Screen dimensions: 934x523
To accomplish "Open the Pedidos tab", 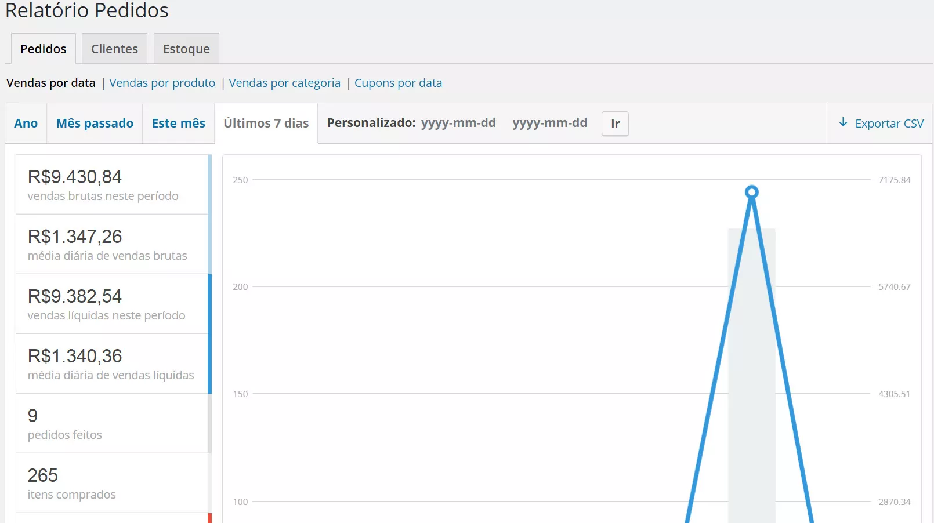I will (44, 49).
